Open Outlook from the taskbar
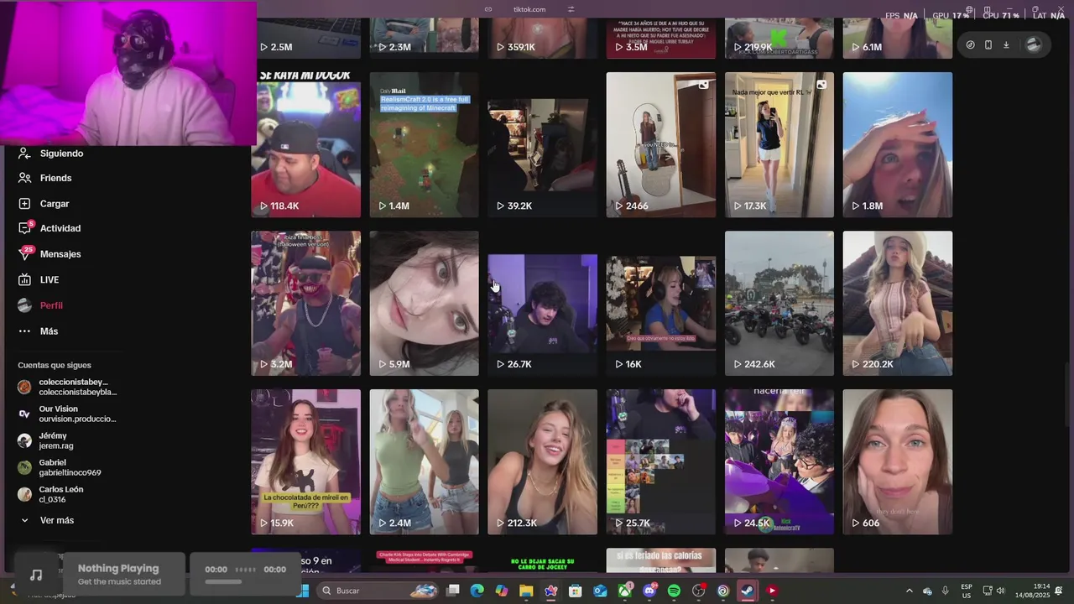The image size is (1074, 604). pos(600,591)
